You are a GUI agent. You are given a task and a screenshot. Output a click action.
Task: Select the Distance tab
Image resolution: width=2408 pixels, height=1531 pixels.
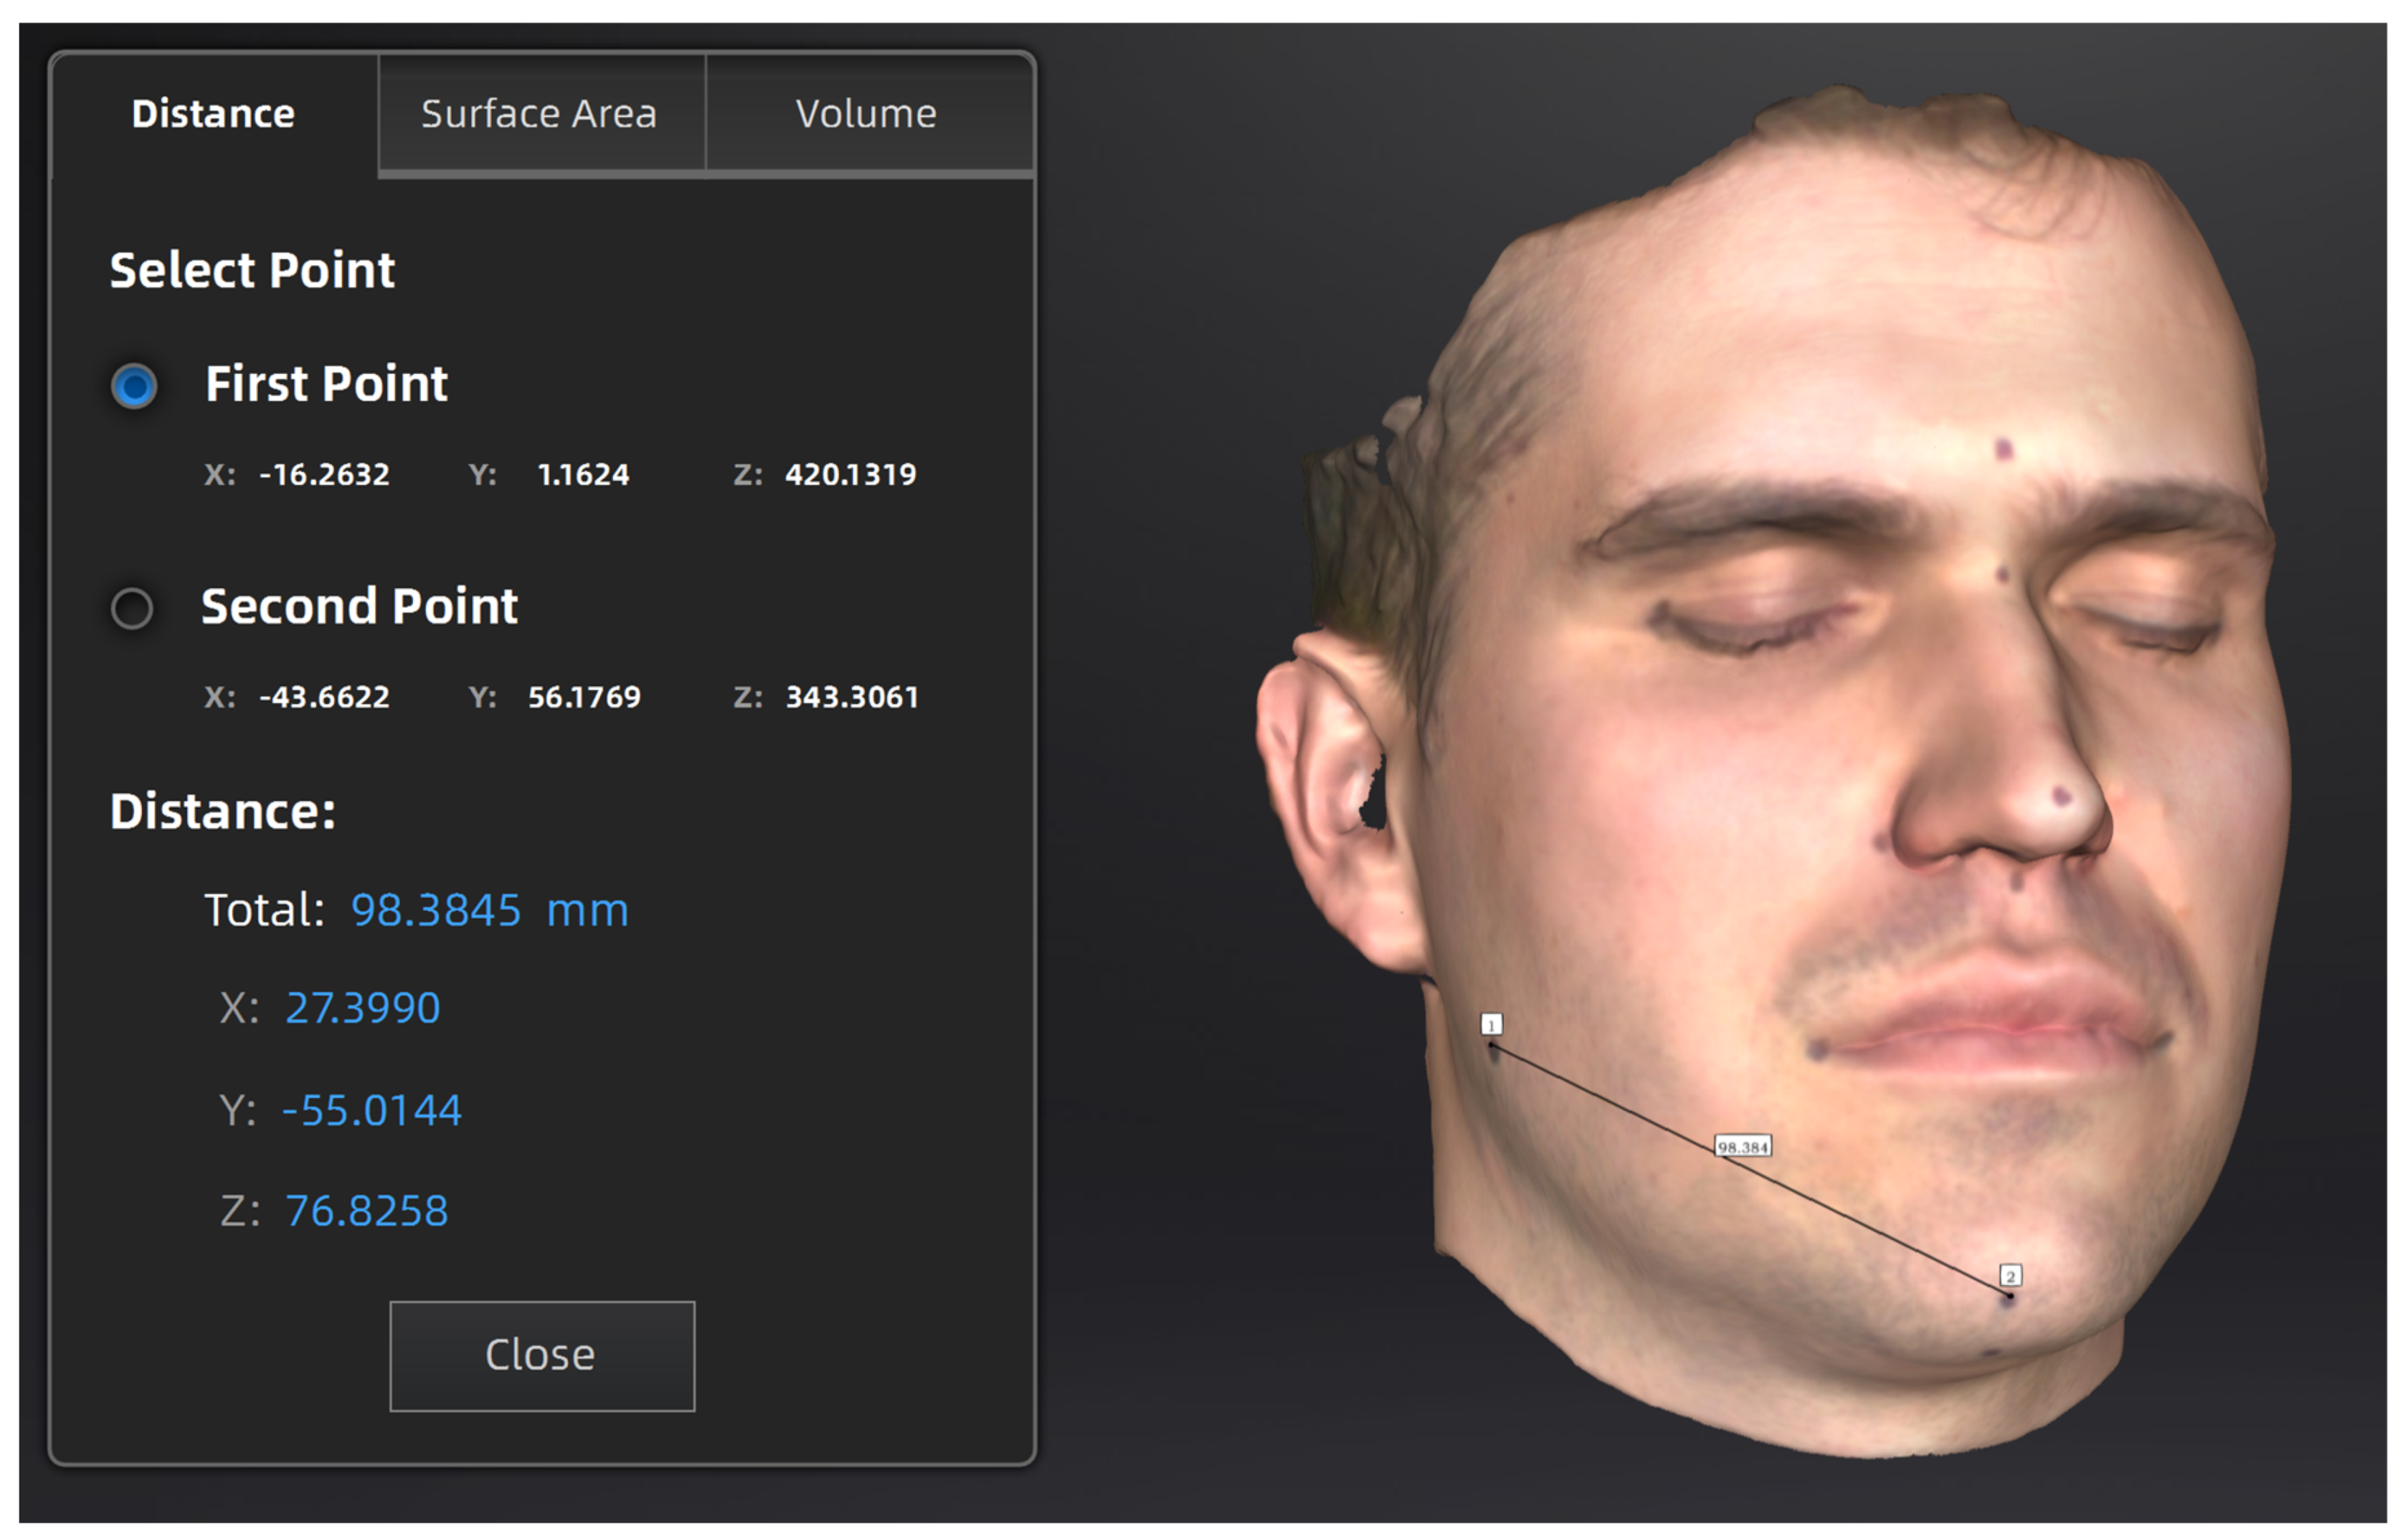(x=213, y=114)
